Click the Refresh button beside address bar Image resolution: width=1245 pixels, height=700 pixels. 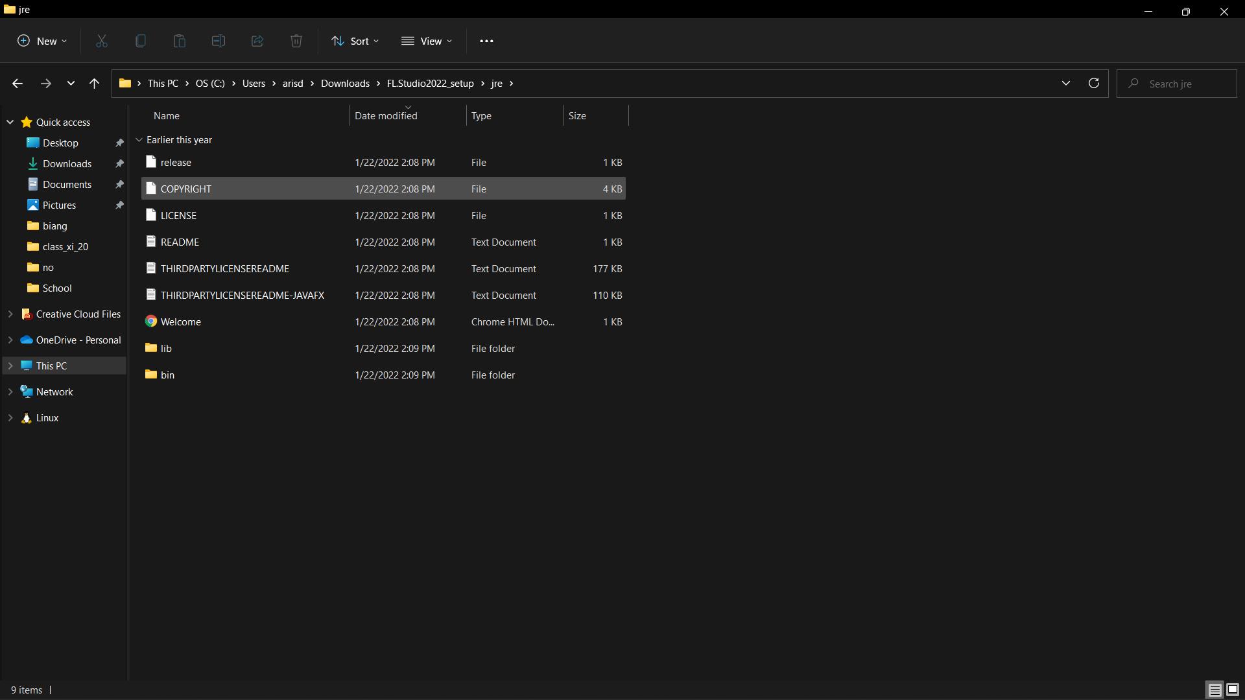click(x=1093, y=84)
